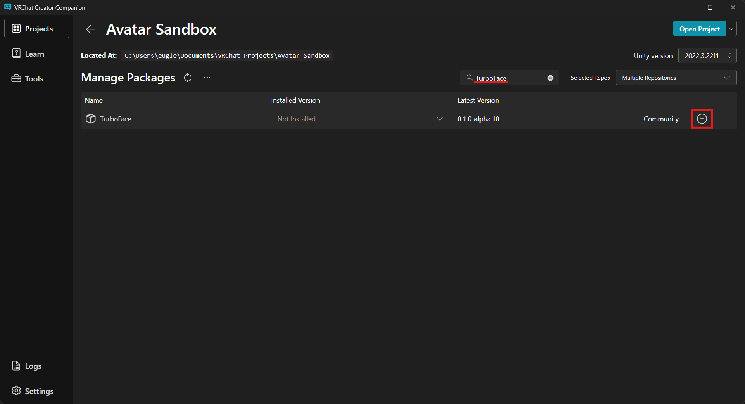Viewport: 745px width, 404px height.
Task: Expand the TurboFace installed version dropdown
Action: tap(440, 119)
